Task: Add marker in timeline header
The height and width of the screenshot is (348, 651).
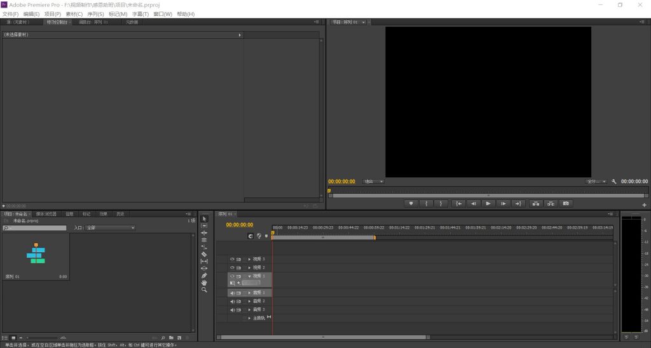Action: coord(266,236)
